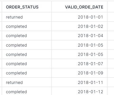The width and height of the screenshot is (114, 95).
Task: Click the completed cell beside 2018-01-02
Action: [27, 26]
